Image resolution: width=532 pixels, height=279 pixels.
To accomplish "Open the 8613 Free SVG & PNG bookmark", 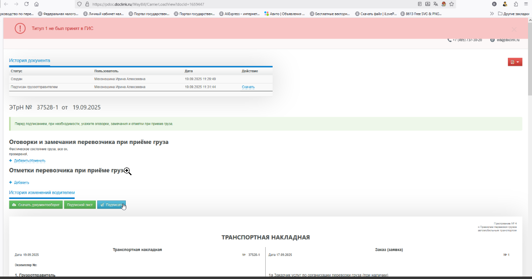I will click(x=420, y=14).
